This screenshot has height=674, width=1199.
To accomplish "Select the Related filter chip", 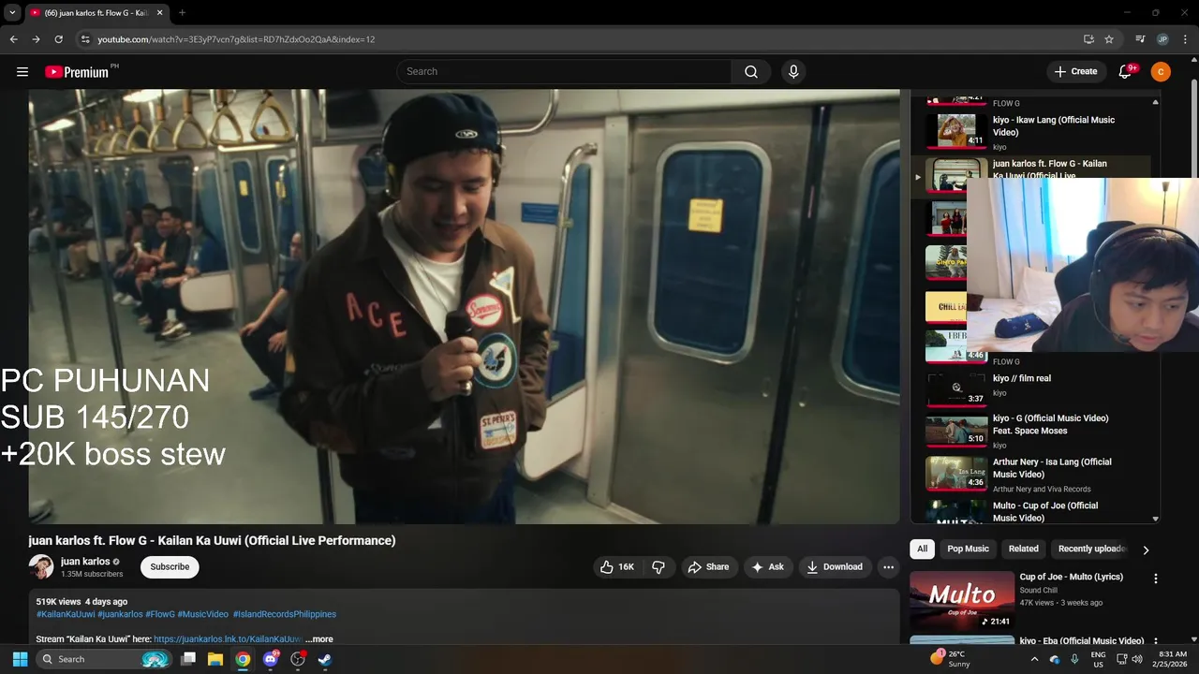I will tap(1023, 549).
